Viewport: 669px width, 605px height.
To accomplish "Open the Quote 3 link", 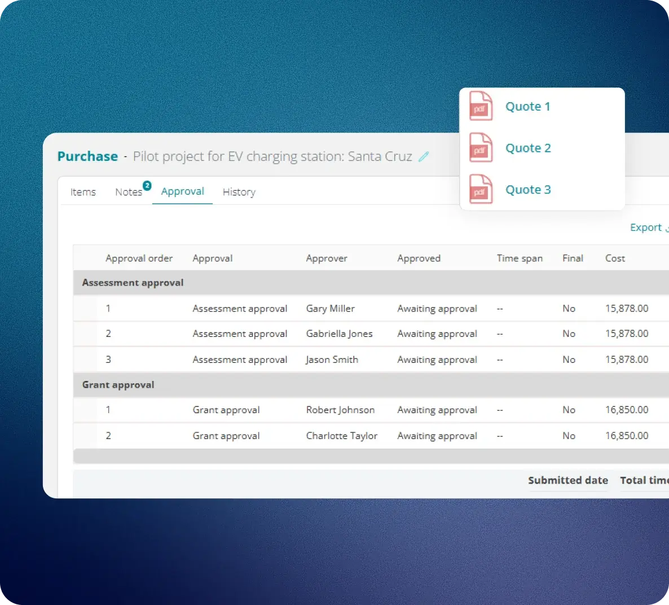I will [528, 189].
